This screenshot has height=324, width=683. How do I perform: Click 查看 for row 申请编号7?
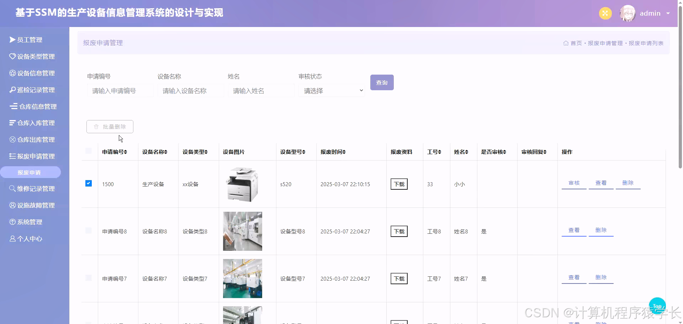click(574, 278)
